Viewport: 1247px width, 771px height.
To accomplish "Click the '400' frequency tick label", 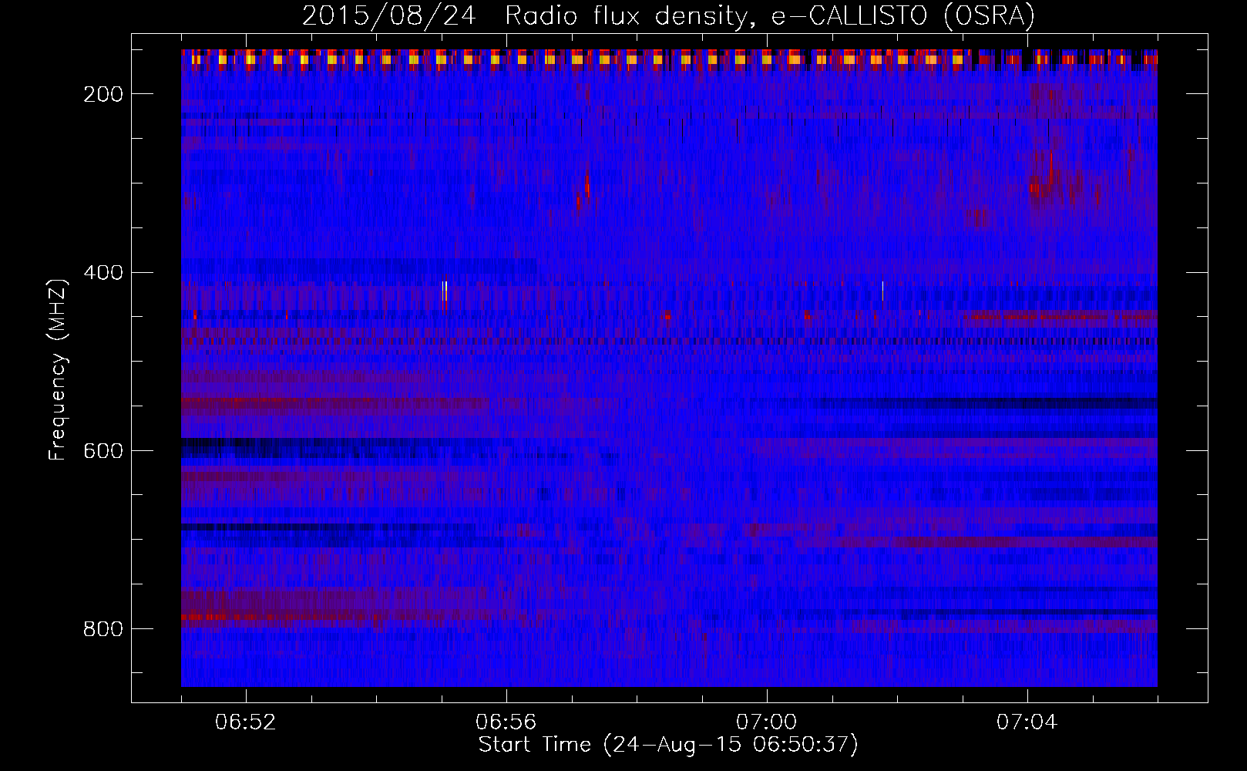I will pos(103,273).
